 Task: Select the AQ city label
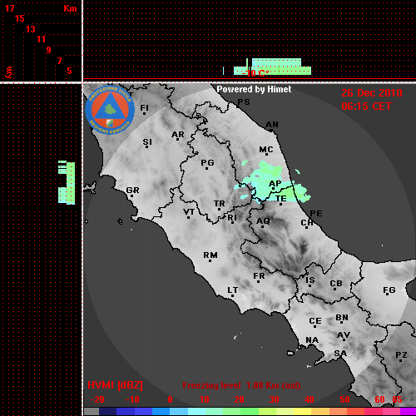pyautogui.click(x=263, y=221)
